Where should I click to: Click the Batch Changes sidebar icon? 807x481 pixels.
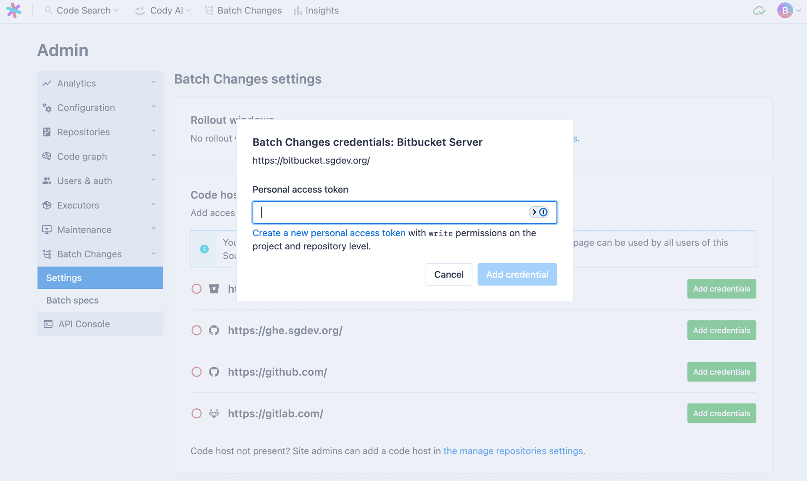[x=47, y=254]
